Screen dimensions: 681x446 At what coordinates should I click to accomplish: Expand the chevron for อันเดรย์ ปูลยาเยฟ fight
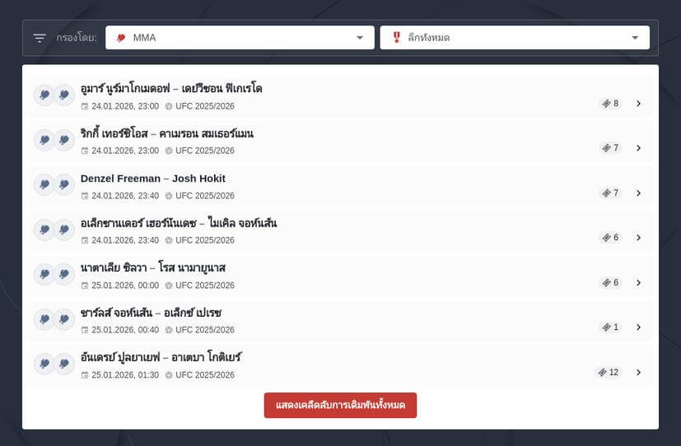coord(638,372)
